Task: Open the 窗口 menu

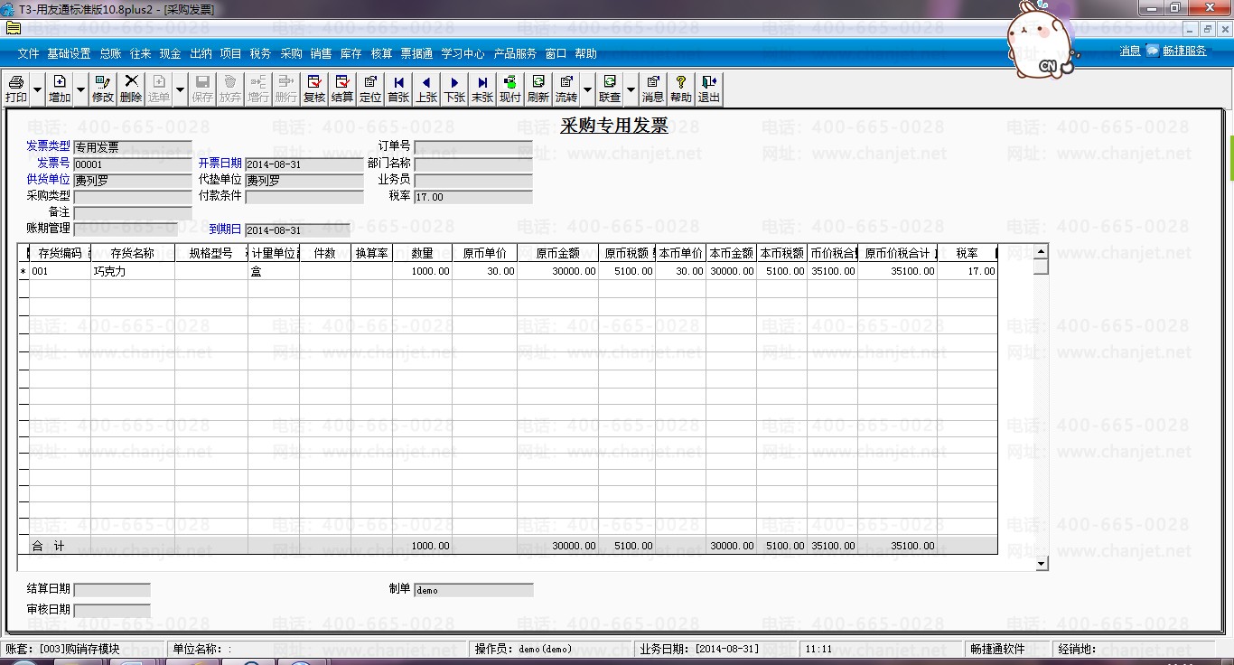Action: 556,53
